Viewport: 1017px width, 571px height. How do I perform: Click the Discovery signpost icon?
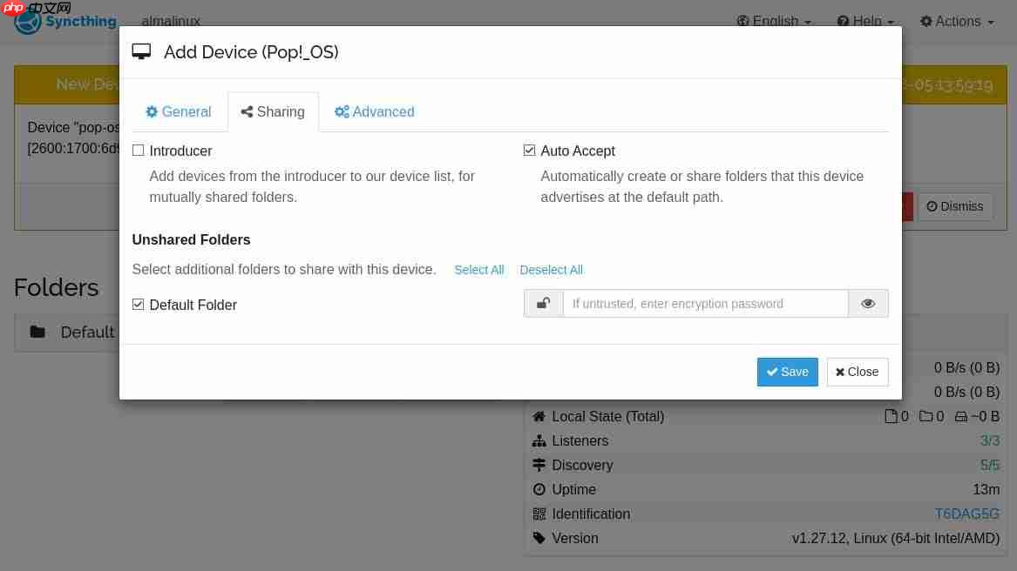click(x=539, y=465)
